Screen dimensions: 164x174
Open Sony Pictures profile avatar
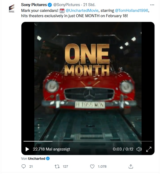12,8
